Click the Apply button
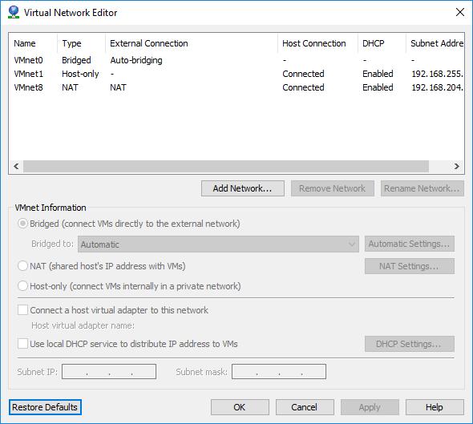The height and width of the screenshot is (424, 473). [370, 407]
